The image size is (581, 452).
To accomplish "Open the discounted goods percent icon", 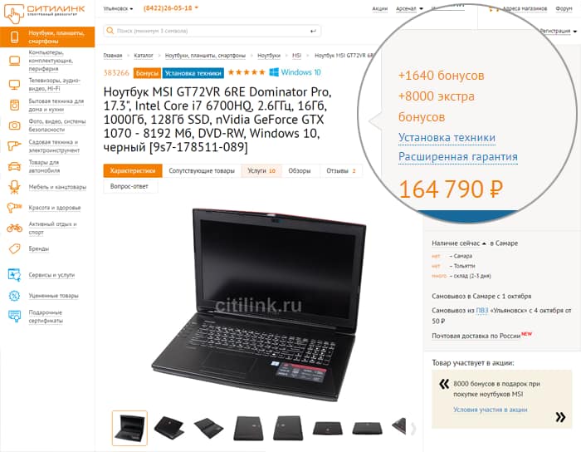I will point(14,296).
